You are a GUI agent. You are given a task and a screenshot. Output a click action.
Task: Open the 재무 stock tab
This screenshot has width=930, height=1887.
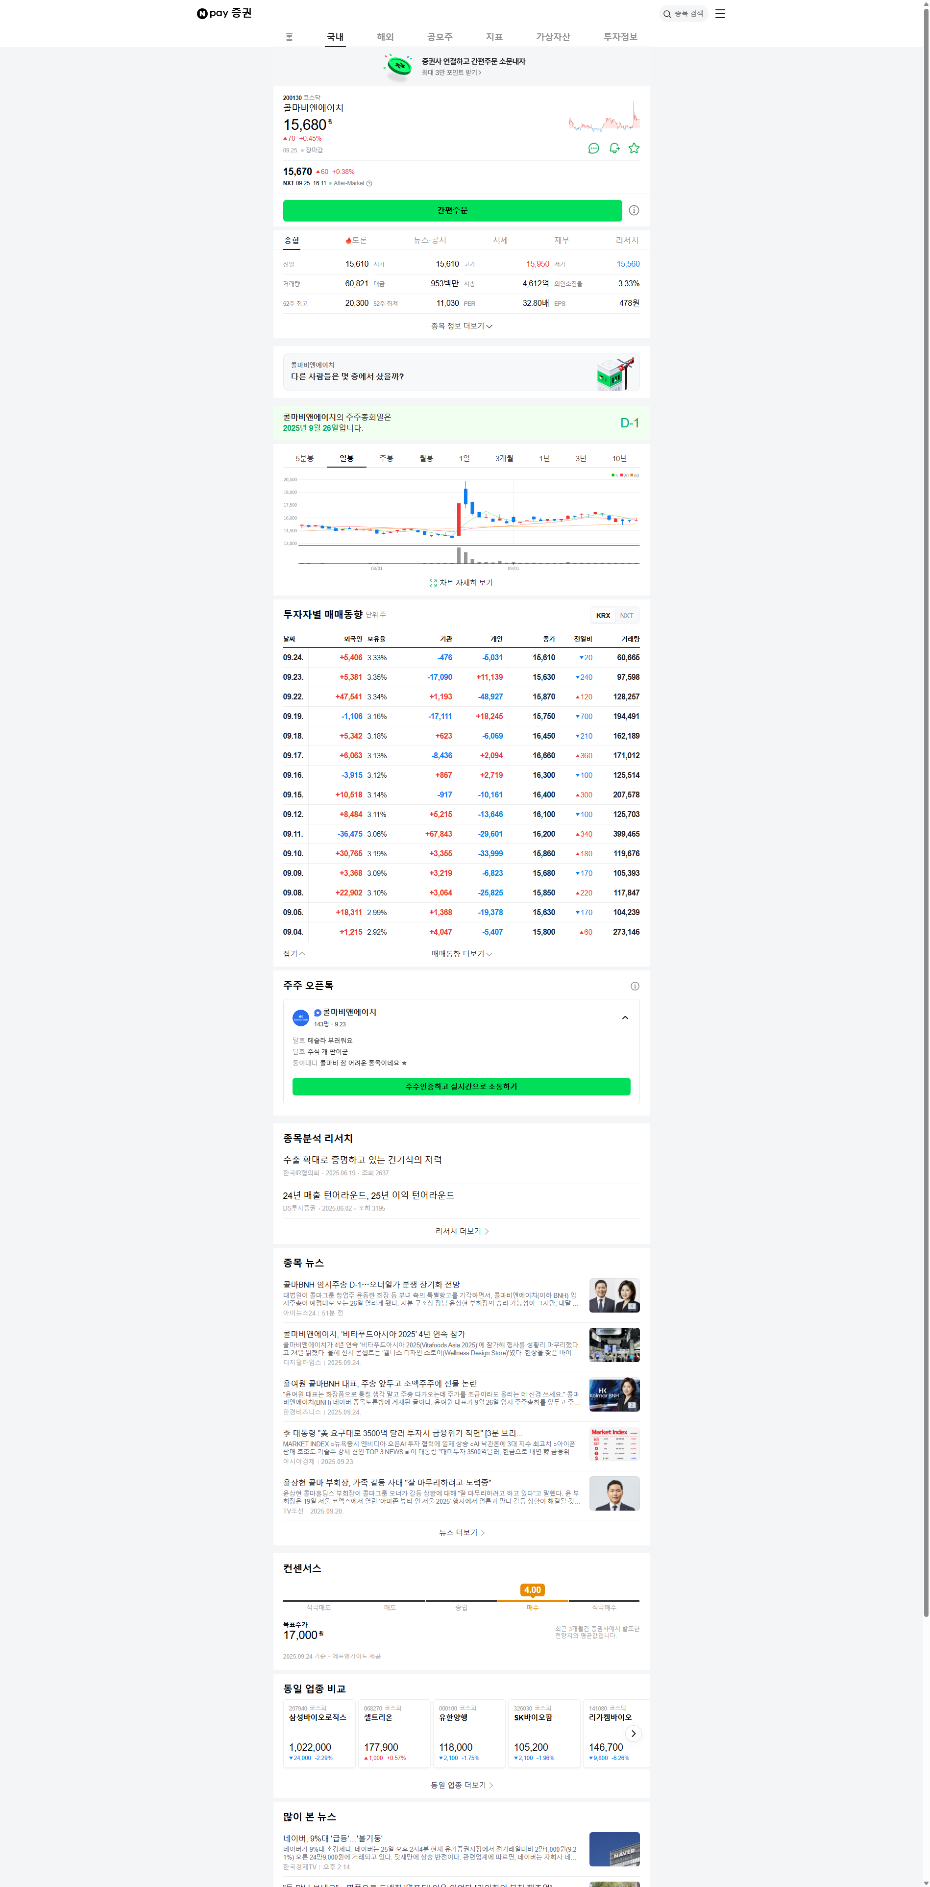coord(562,240)
